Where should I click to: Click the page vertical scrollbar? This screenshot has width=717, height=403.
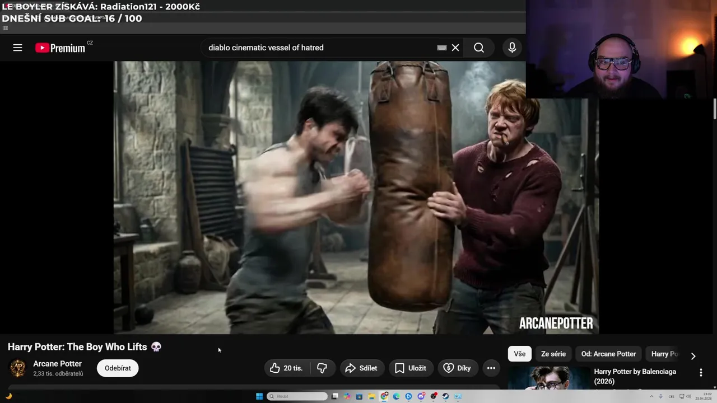[715, 109]
